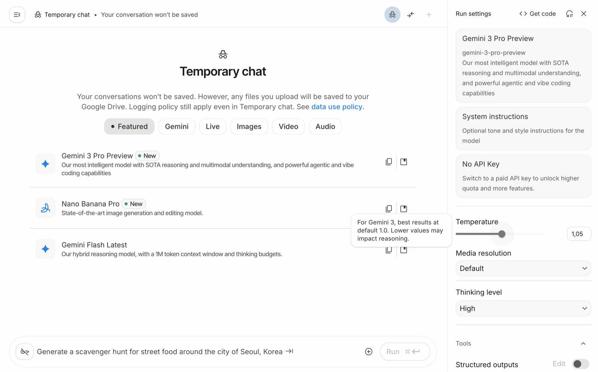Open Nano Banana Pro details in new window

(x=404, y=209)
